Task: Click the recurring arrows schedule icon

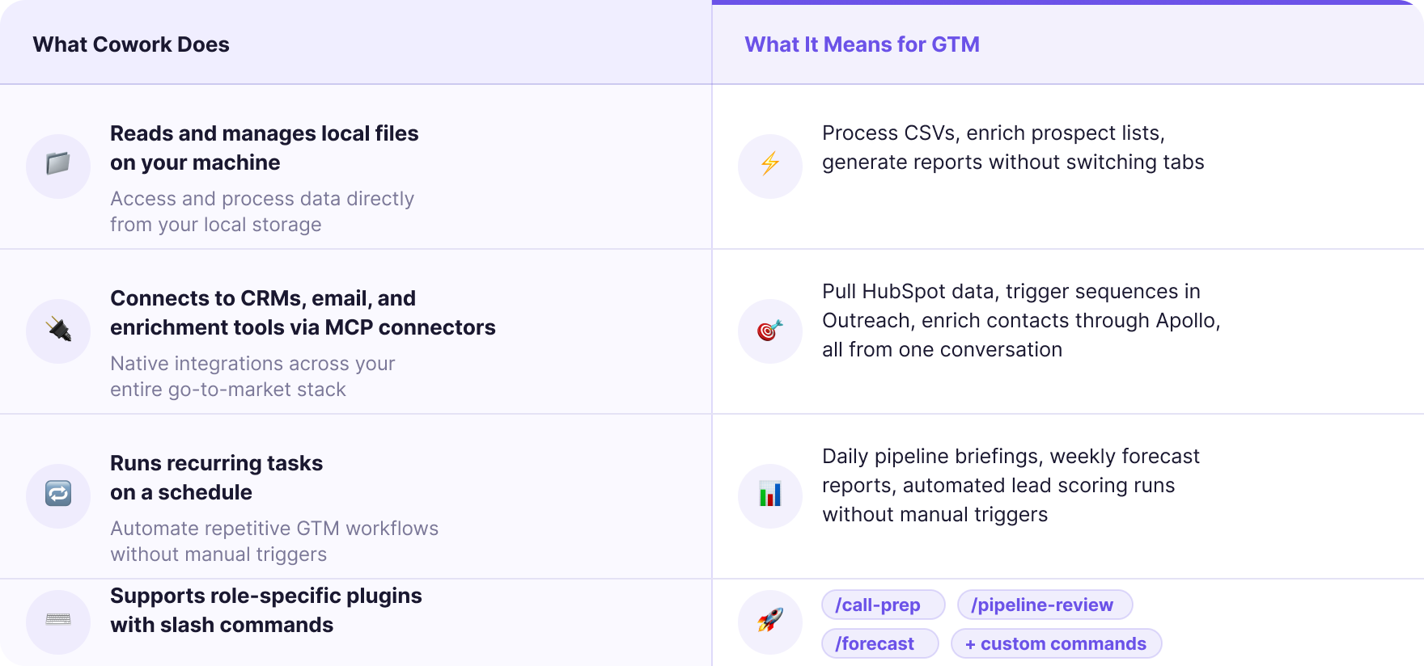Action: click(x=58, y=494)
